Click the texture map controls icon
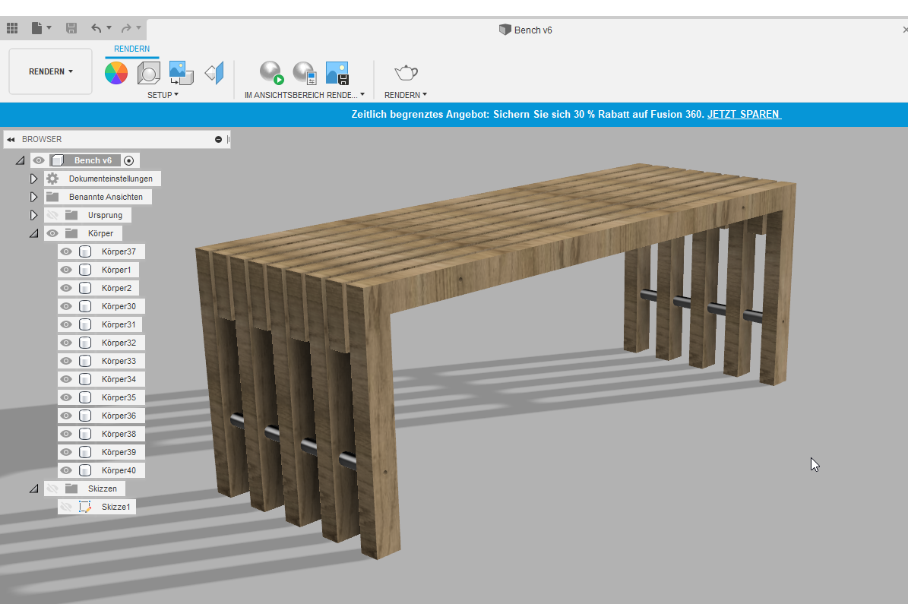This screenshot has width=908, height=604. (x=180, y=73)
